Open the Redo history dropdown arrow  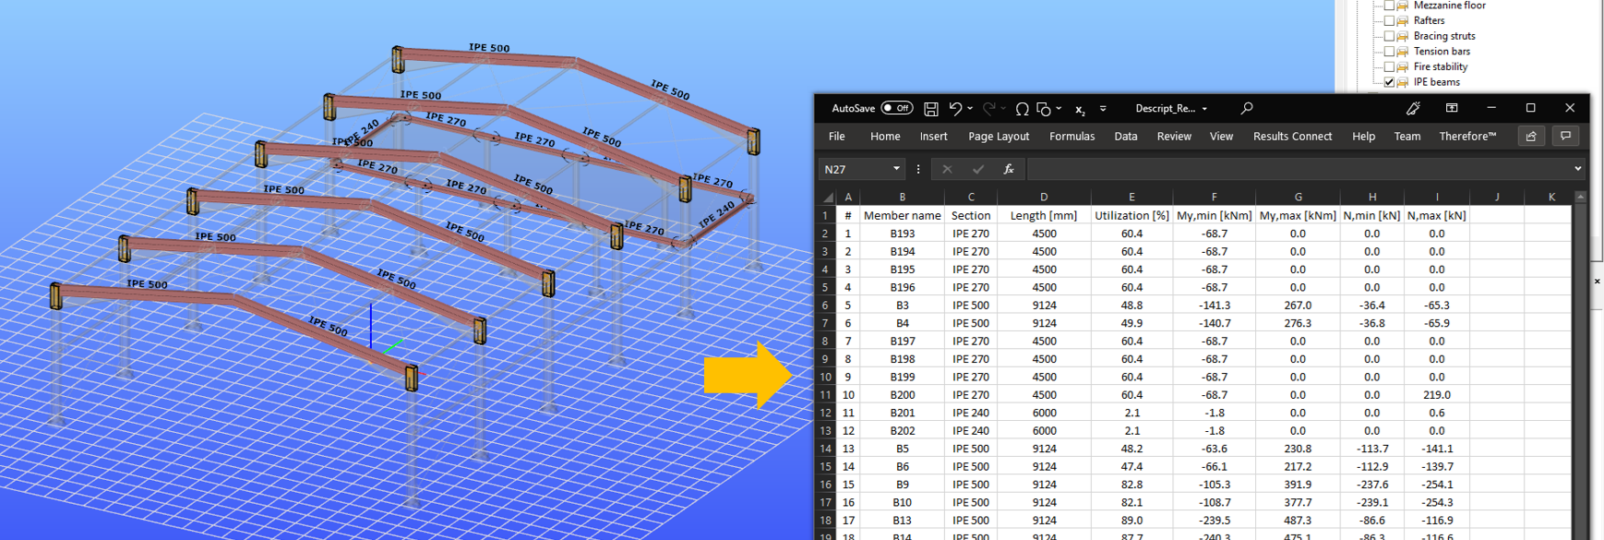click(1003, 109)
